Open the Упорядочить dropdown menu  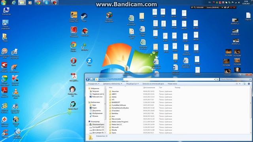(94, 84)
